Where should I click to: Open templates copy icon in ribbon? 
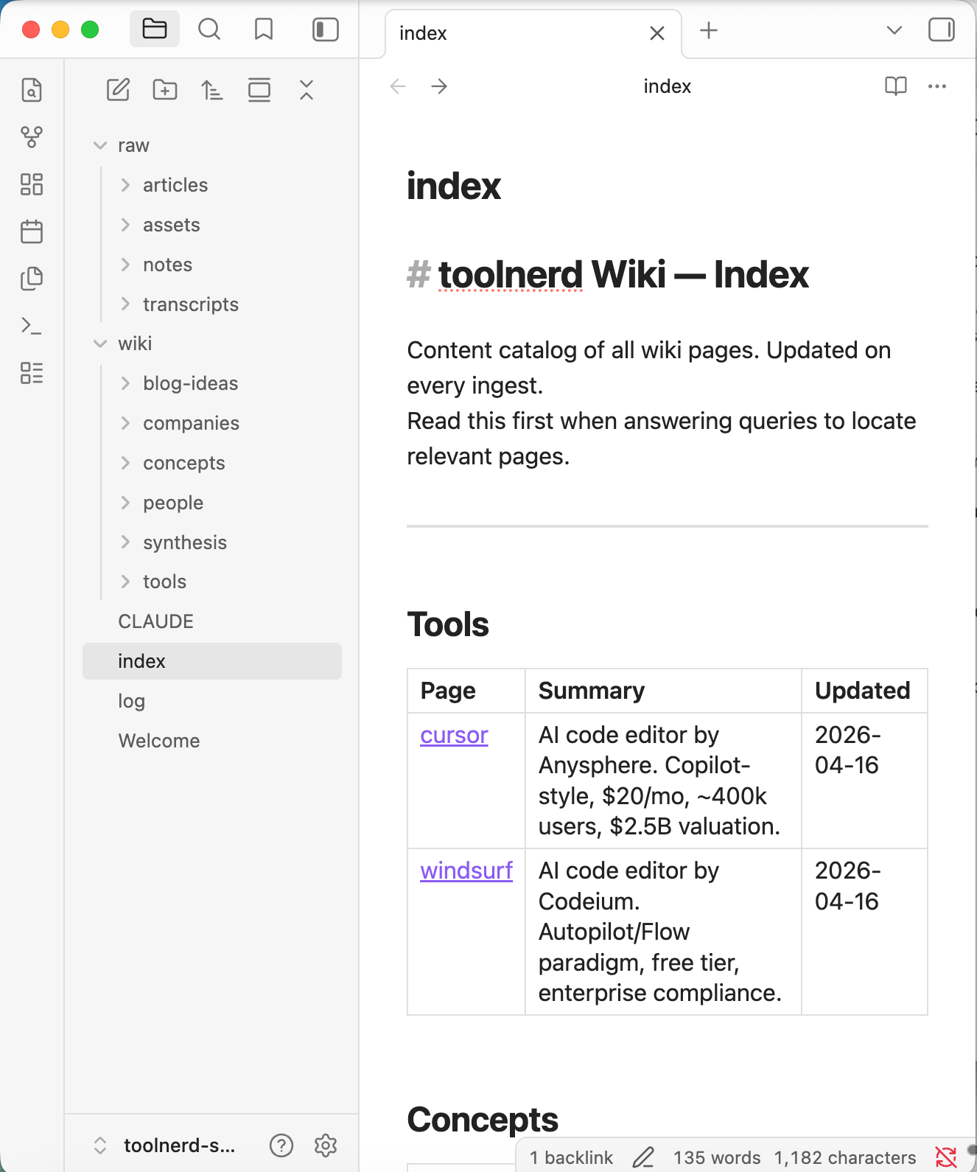click(32, 279)
